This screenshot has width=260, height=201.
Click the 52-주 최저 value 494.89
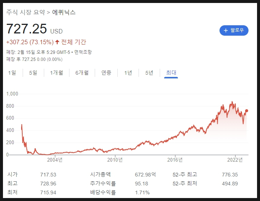[x=230, y=184]
